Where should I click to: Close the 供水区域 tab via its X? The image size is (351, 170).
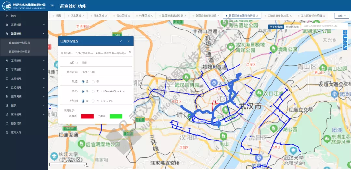click(83, 16)
